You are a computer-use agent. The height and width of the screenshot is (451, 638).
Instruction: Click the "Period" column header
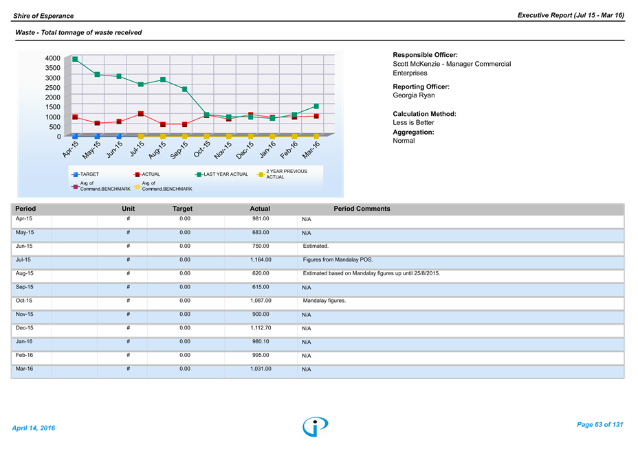point(25,209)
